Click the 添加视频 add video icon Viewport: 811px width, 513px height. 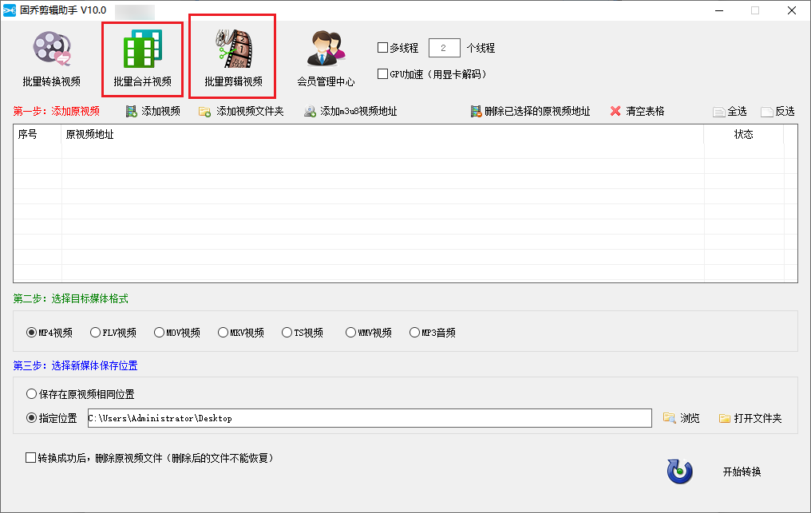[132, 112]
